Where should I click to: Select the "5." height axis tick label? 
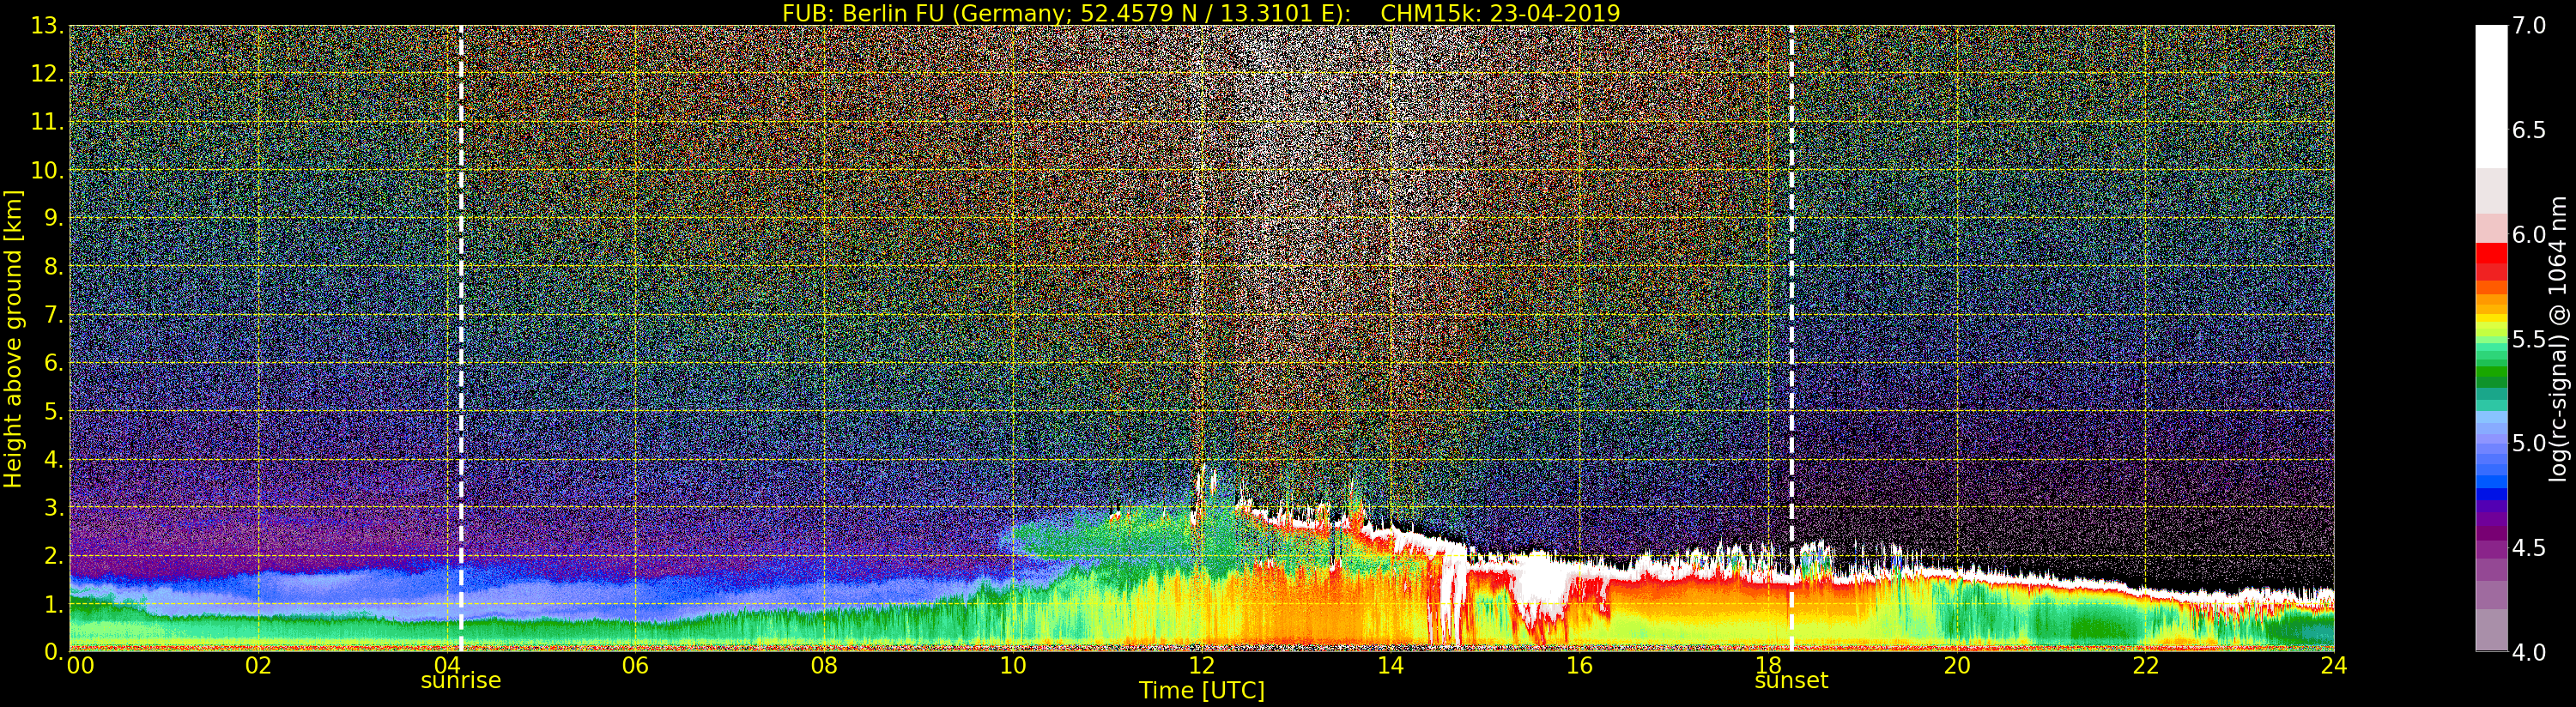point(54,411)
